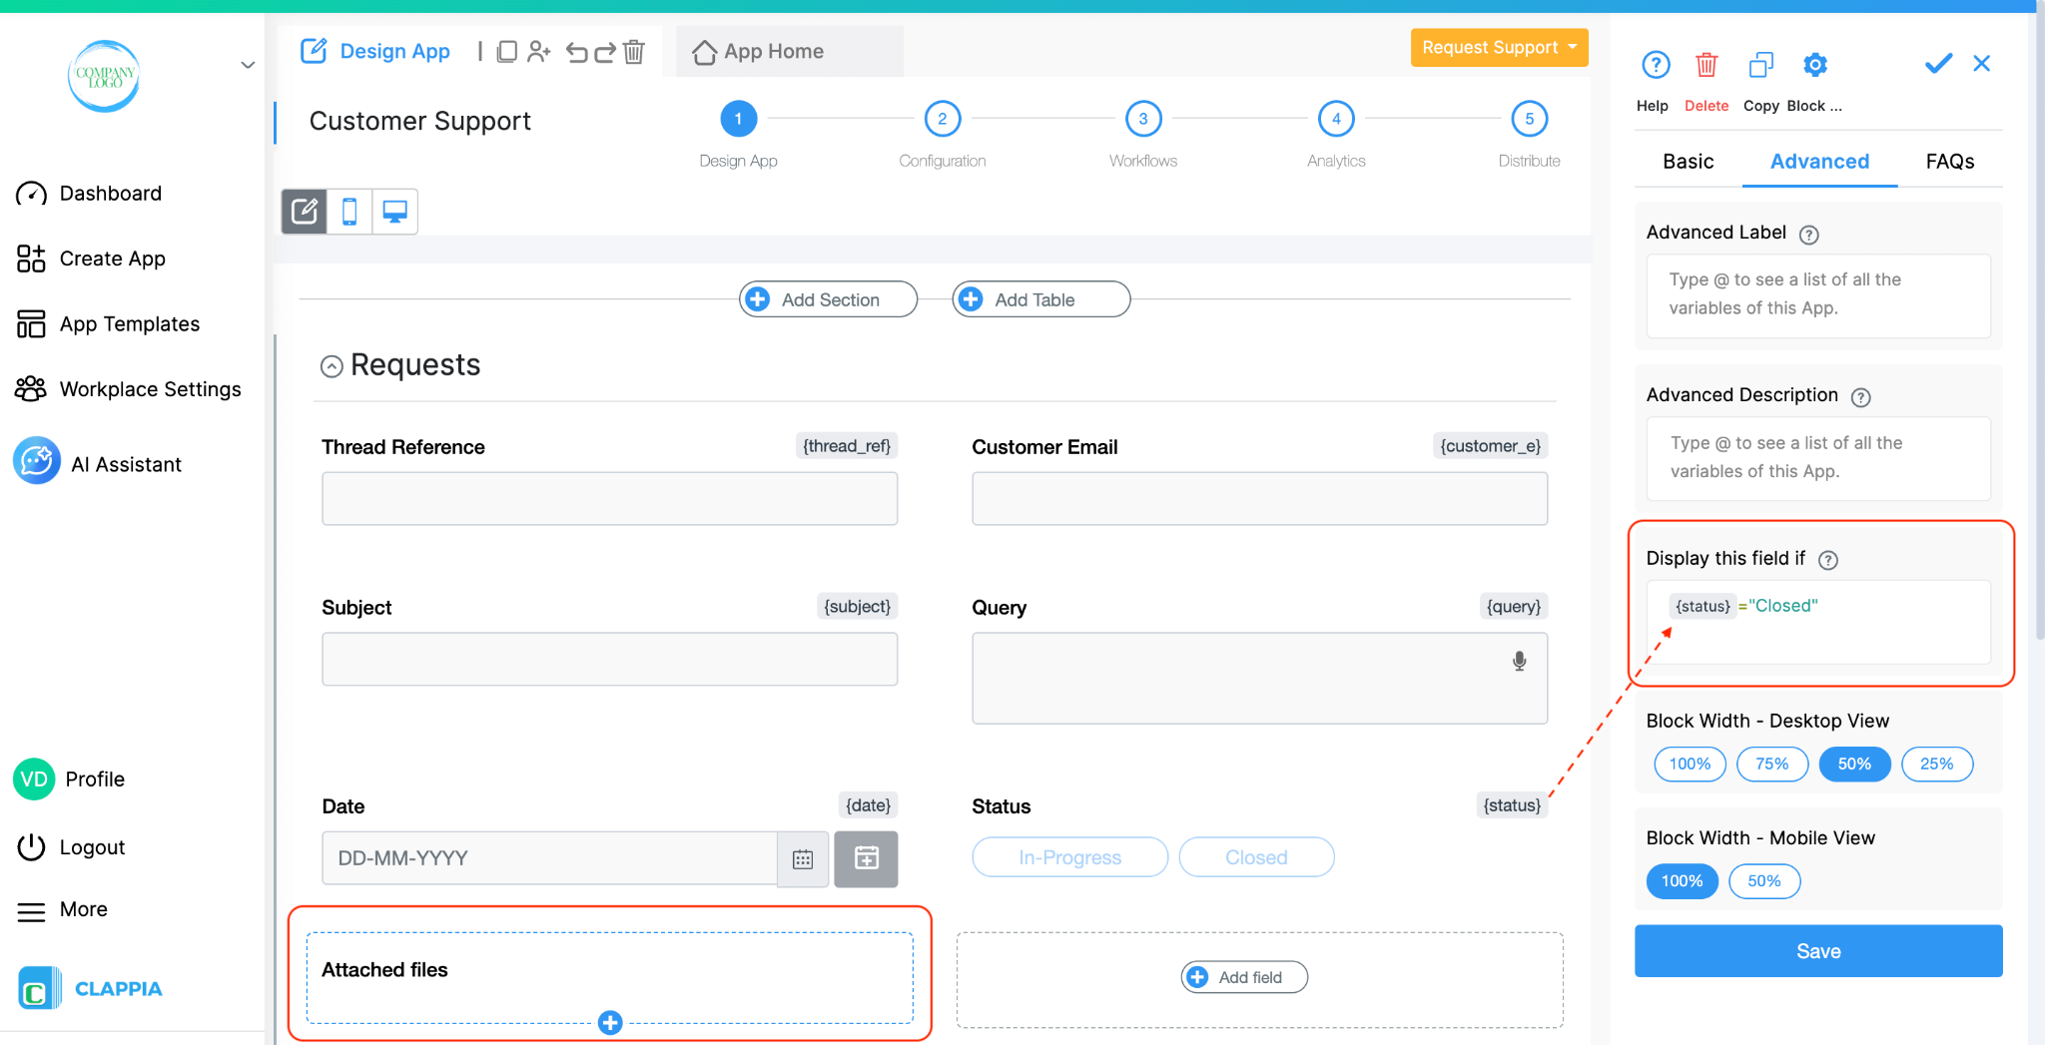Click Advanced Label help icon
Screen dimensions: 2045x1045
point(1808,235)
